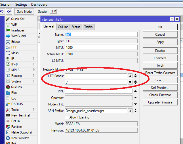Expand the Operator field arrow
Viewport: 183px width, 144px height.
135,98
